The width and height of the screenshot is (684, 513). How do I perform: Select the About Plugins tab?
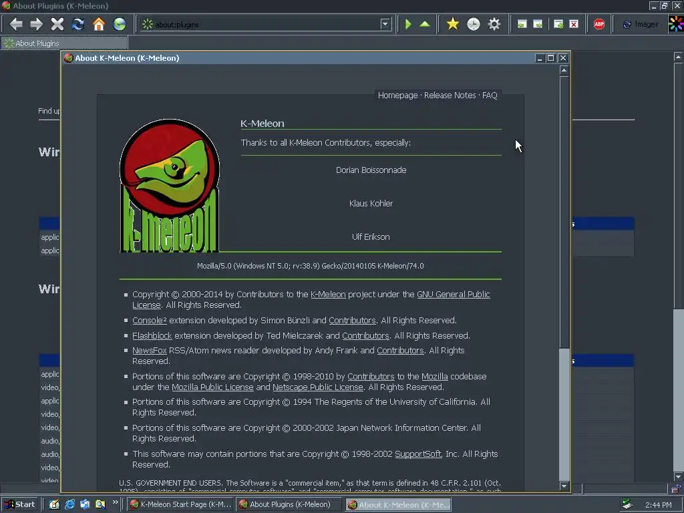click(65, 43)
